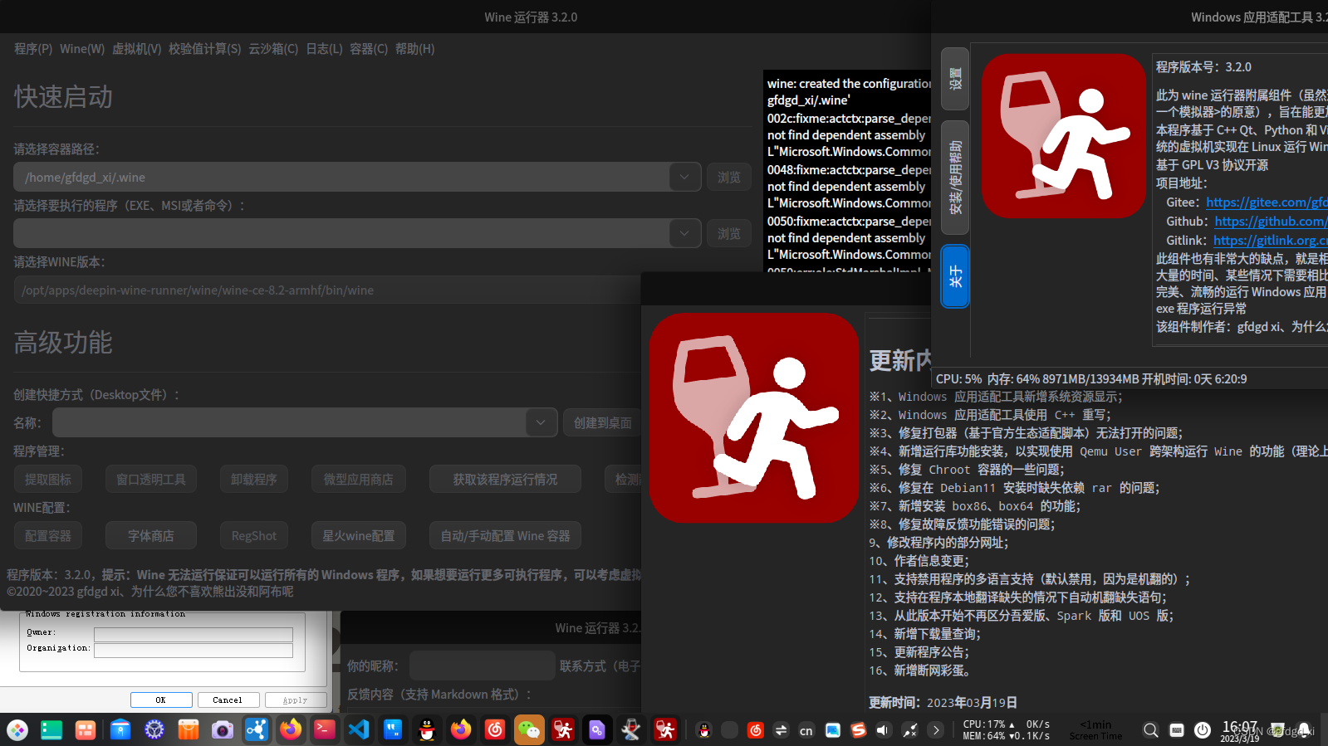Switch to the 设置 vertical tab
The image size is (1328, 746).
pyautogui.click(x=955, y=79)
